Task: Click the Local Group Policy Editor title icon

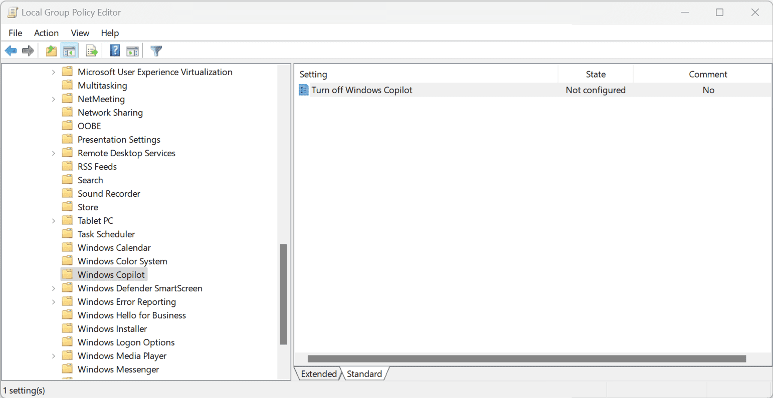Action: (x=13, y=13)
